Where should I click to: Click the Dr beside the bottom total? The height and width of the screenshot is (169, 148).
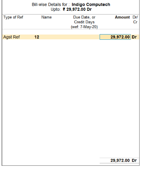pos(134,160)
